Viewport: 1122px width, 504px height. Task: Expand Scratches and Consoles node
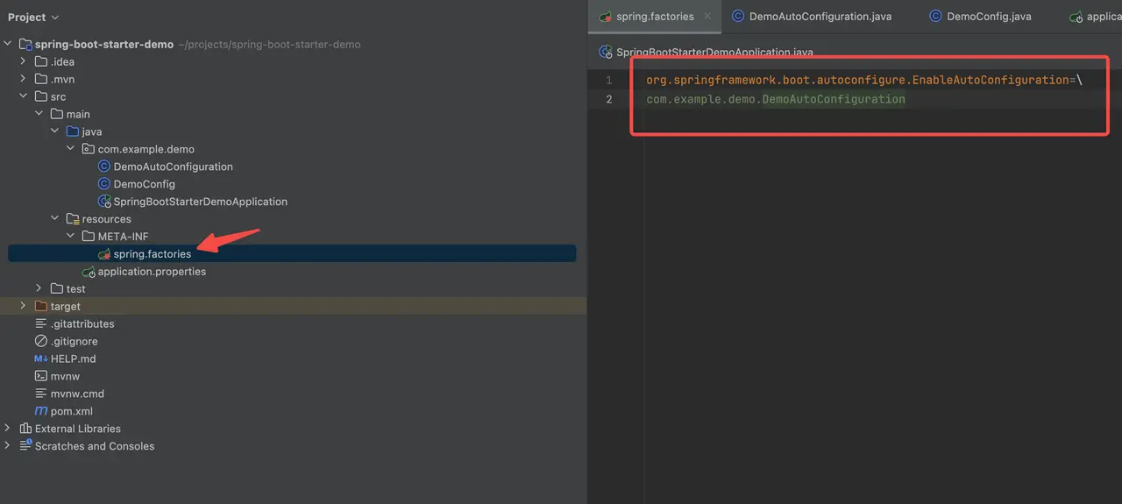tap(8, 446)
